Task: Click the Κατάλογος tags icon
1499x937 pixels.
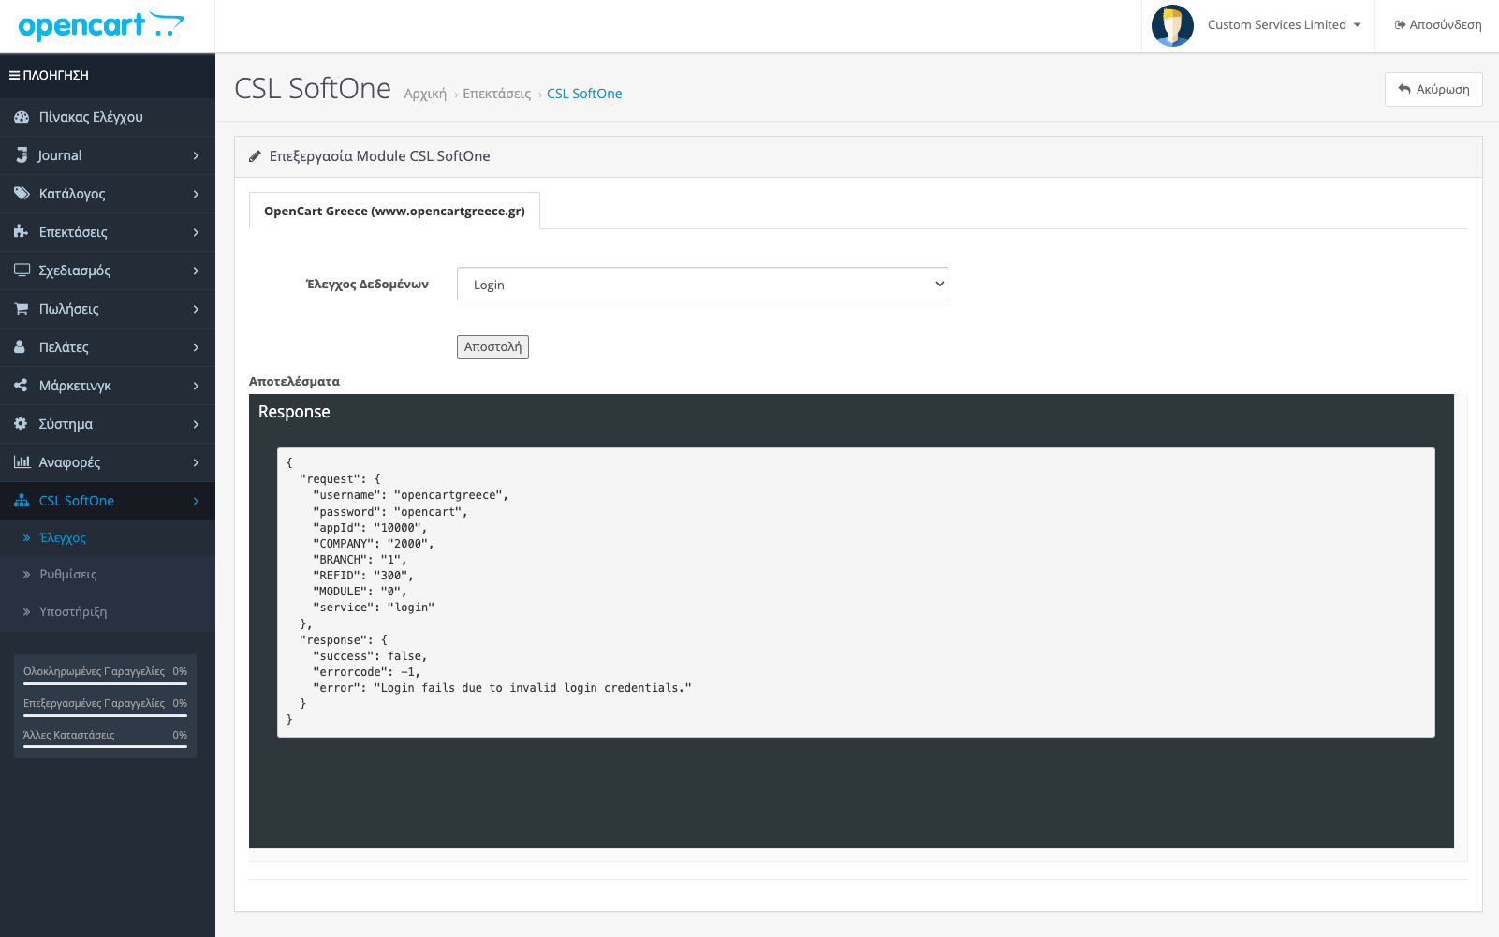Action: click(x=22, y=194)
